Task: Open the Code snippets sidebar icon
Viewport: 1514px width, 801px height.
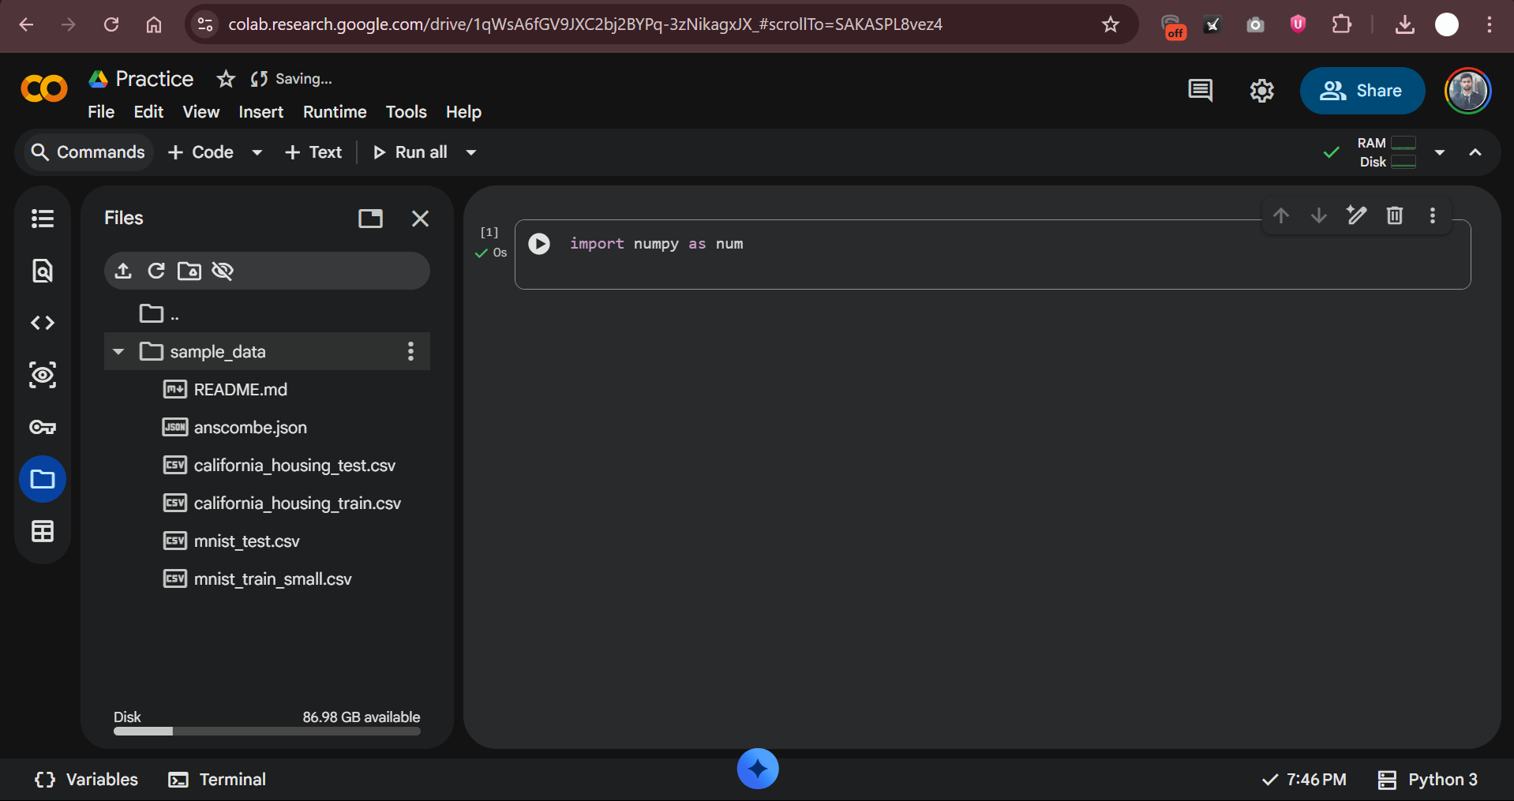Action: coord(43,323)
